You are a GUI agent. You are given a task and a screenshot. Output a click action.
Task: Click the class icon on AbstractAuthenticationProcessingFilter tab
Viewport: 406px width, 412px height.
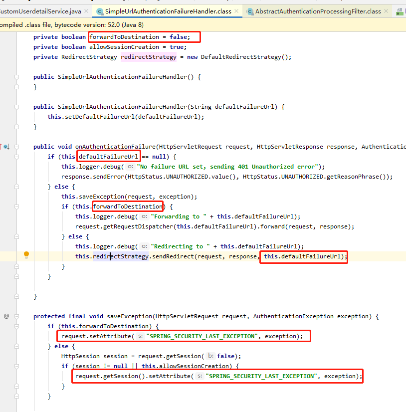[250, 11]
